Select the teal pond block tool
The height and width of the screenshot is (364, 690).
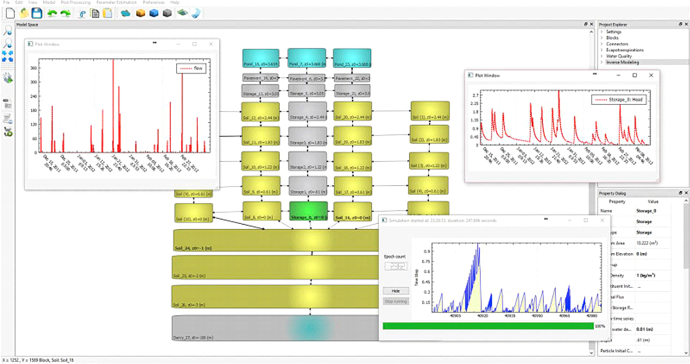pyautogui.click(x=126, y=14)
